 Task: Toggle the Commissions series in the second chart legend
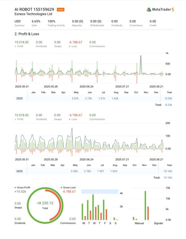click(97, 119)
